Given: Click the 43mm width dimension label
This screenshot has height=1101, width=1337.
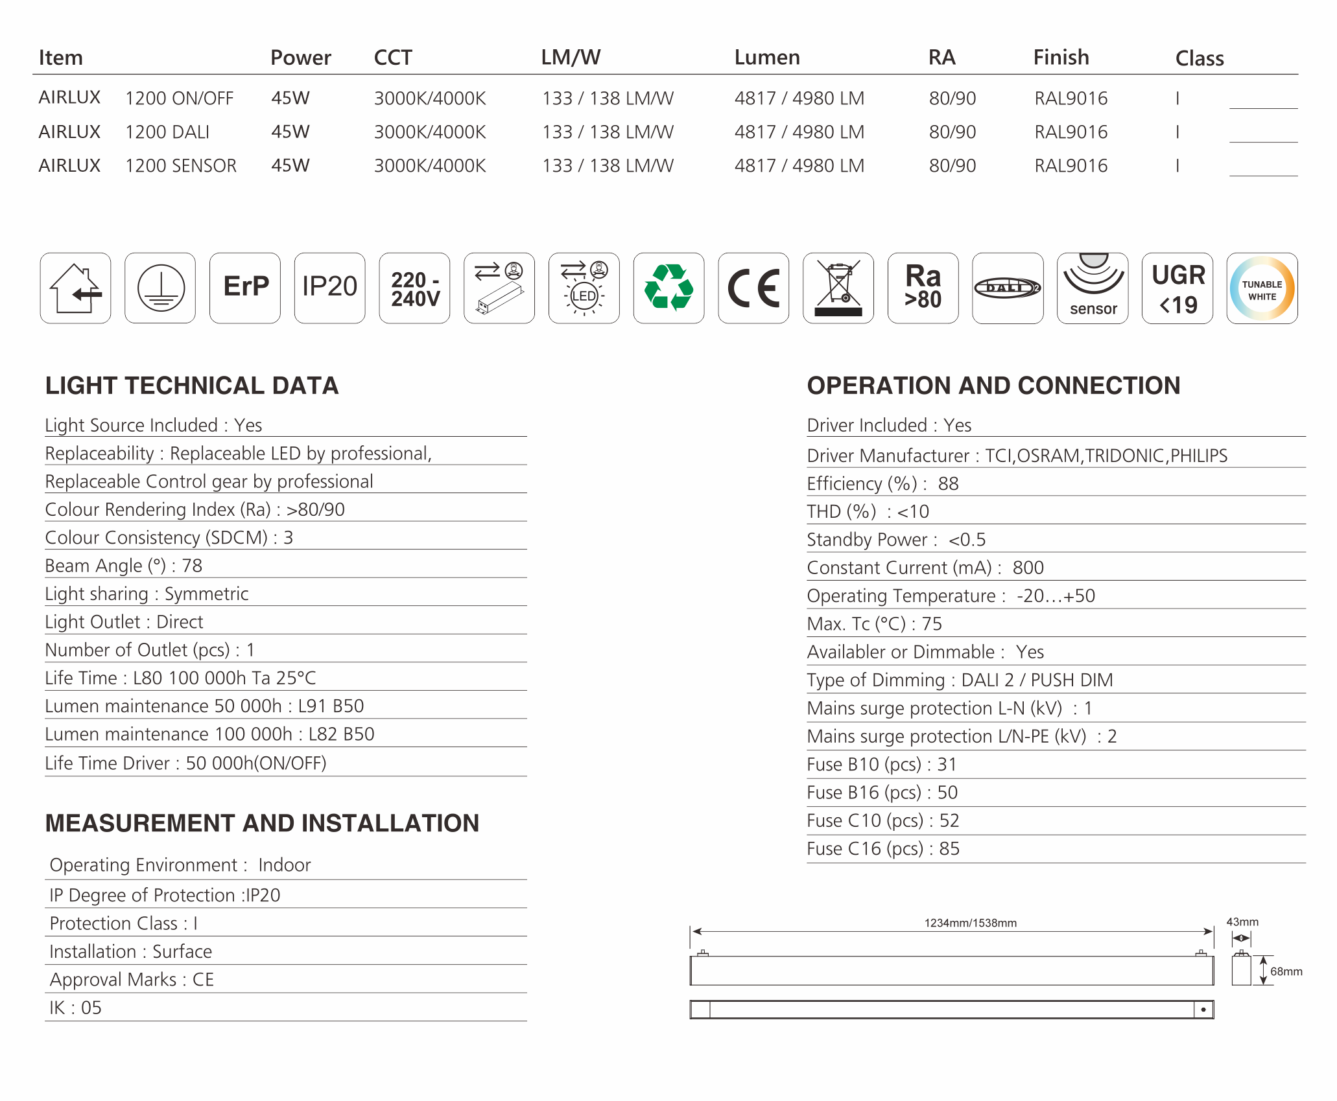Looking at the screenshot, I should coord(1242,922).
